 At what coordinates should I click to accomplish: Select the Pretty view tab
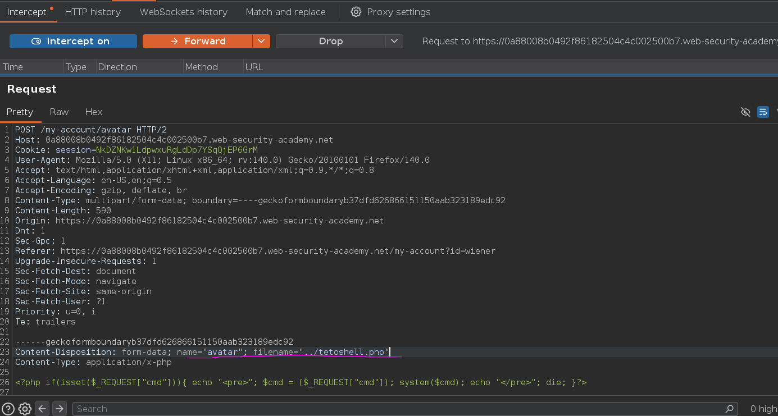click(20, 112)
